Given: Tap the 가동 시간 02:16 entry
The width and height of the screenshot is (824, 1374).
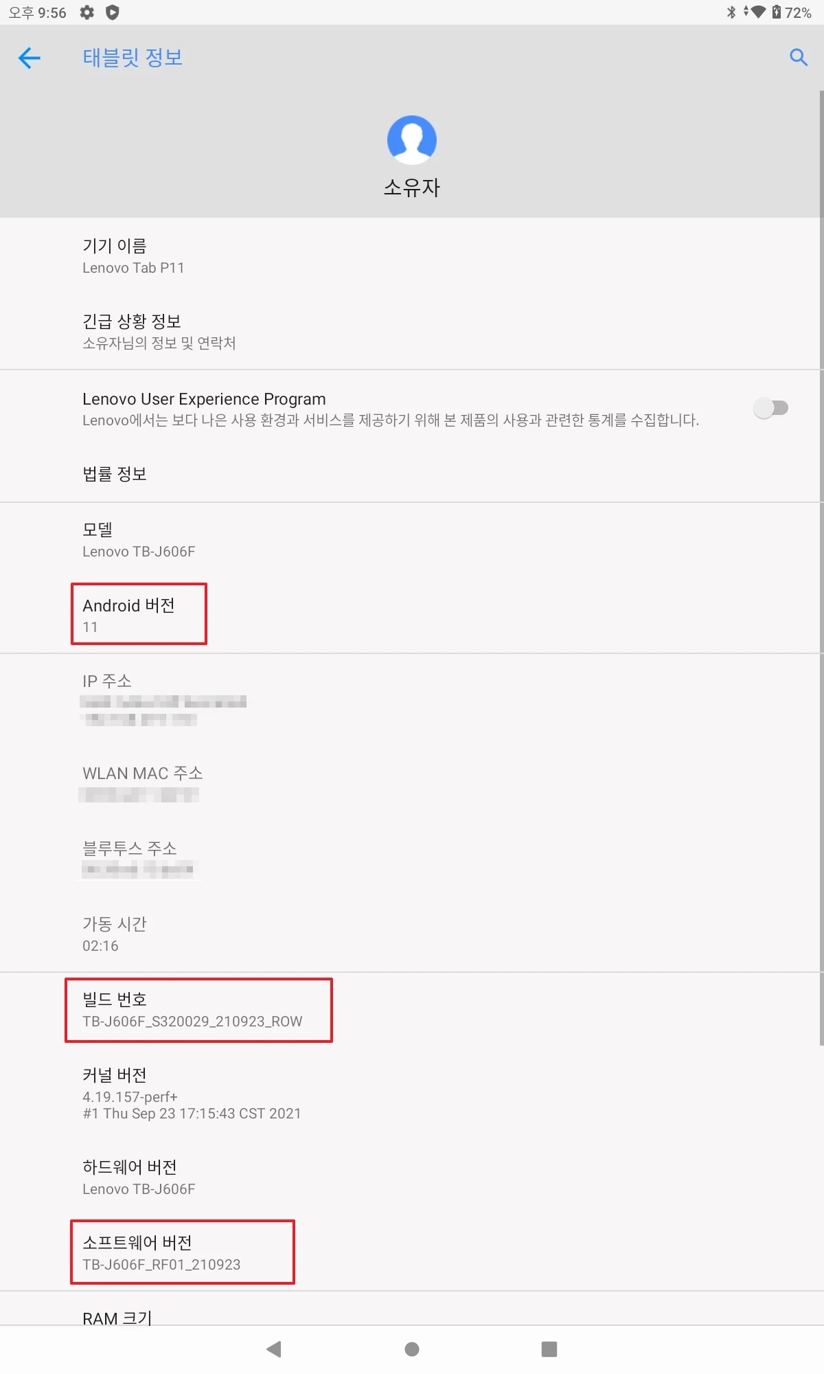Looking at the screenshot, I should click(x=412, y=934).
